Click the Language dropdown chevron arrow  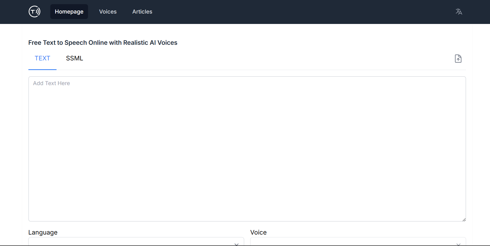(x=237, y=244)
